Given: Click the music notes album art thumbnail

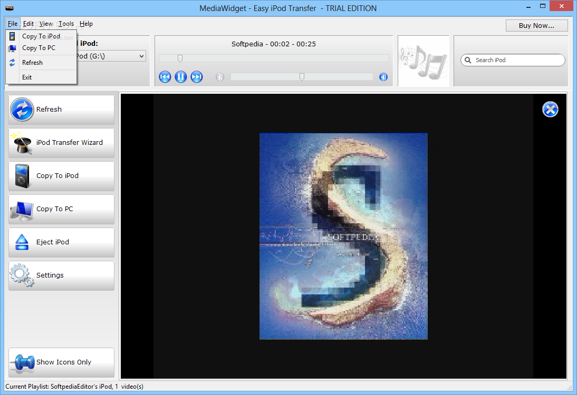Looking at the screenshot, I should [424, 61].
